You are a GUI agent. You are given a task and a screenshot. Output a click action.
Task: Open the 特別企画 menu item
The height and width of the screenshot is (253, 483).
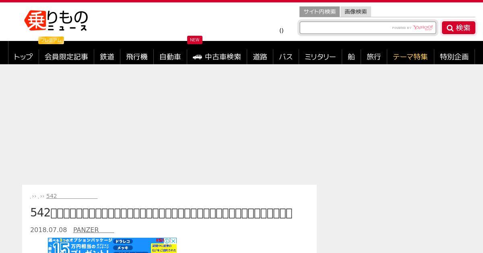(x=454, y=57)
